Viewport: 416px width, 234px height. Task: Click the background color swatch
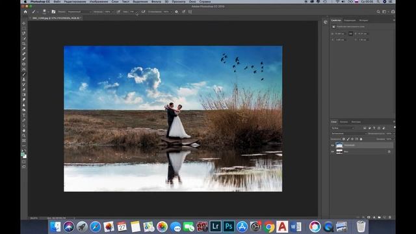pyautogui.click(x=25, y=157)
